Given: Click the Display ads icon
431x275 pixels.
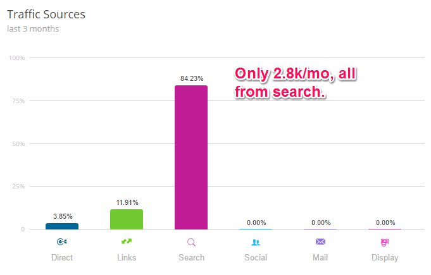Looking at the screenshot, I should point(385,242).
